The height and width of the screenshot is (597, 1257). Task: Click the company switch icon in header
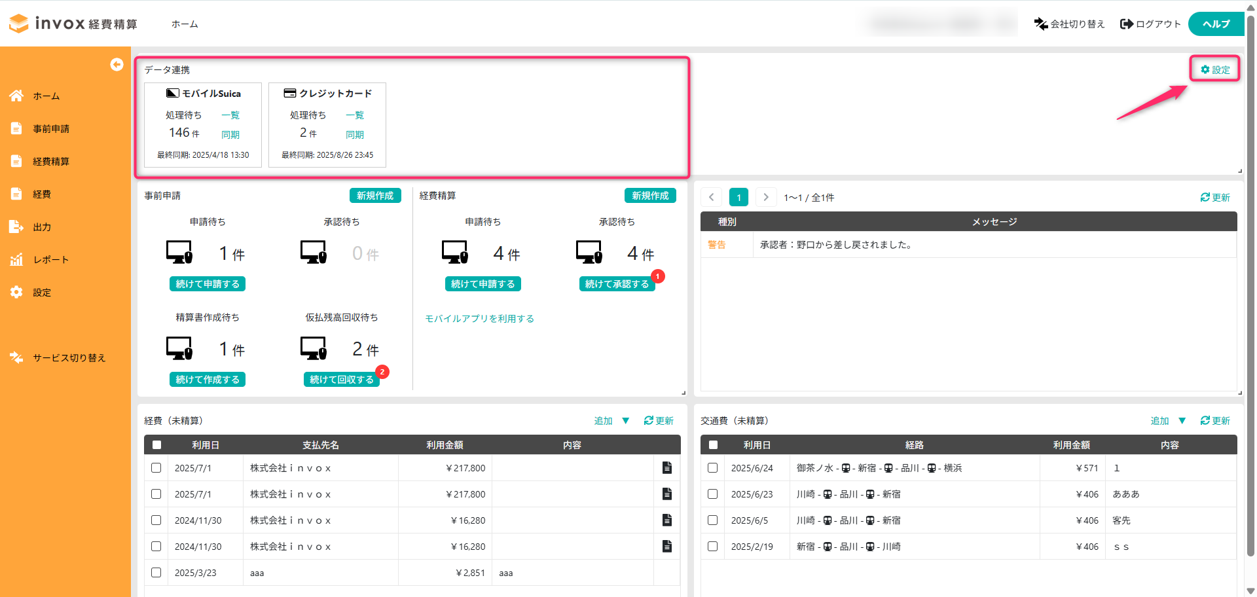pyautogui.click(x=1040, y=24)
